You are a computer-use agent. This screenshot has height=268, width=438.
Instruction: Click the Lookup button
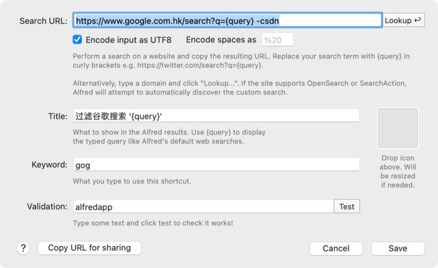(x=403, y=20)
